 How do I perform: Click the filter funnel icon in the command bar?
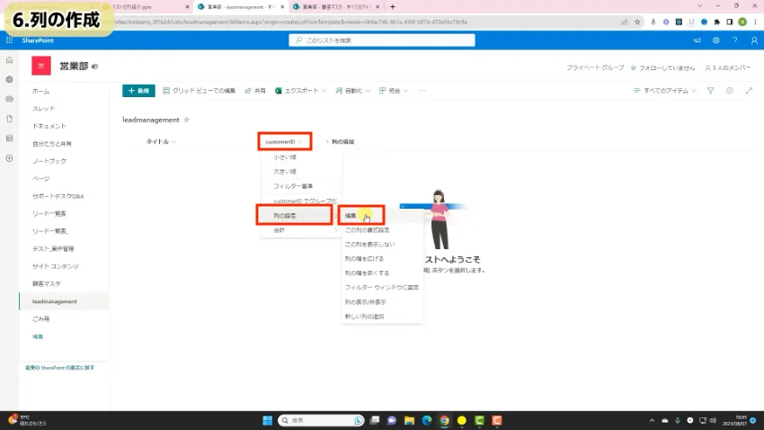point(710,91)
